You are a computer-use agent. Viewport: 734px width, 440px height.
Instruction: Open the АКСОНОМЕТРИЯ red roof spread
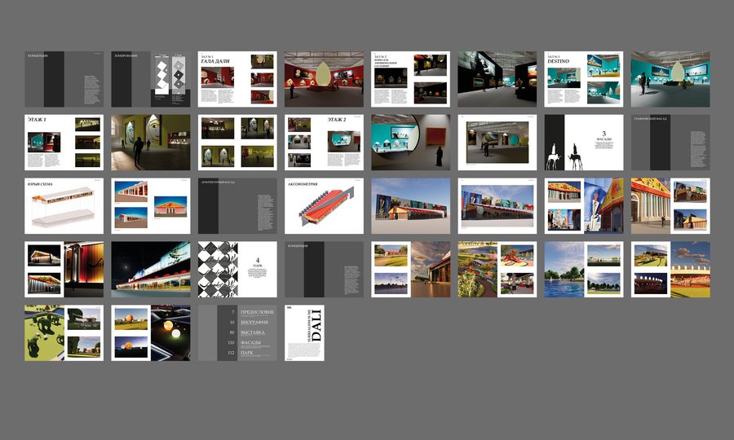(324, 205)
